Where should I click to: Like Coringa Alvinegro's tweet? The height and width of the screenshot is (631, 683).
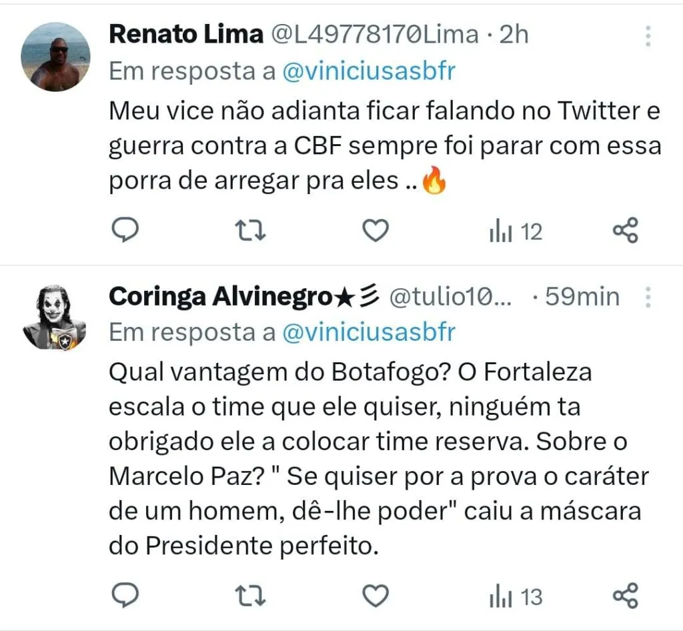(x=376, y=596)
